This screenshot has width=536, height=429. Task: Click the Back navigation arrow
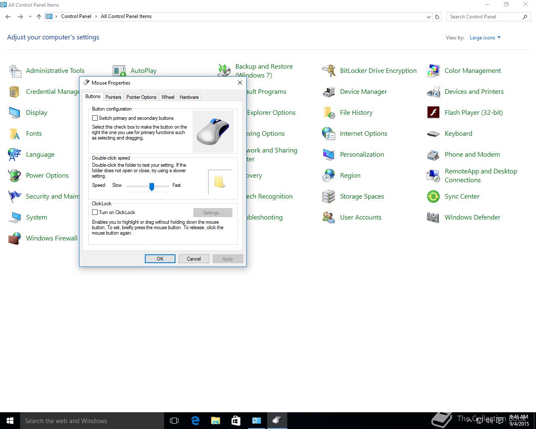point(8,17)
